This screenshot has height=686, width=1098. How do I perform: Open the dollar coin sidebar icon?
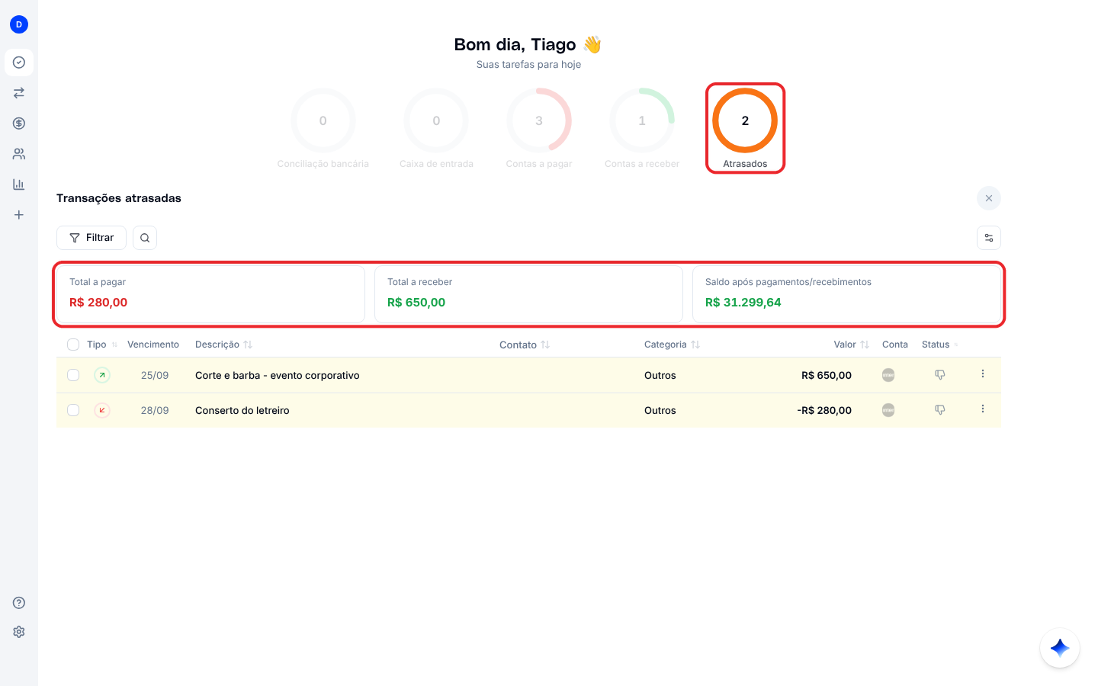click(x=19, y=123)
